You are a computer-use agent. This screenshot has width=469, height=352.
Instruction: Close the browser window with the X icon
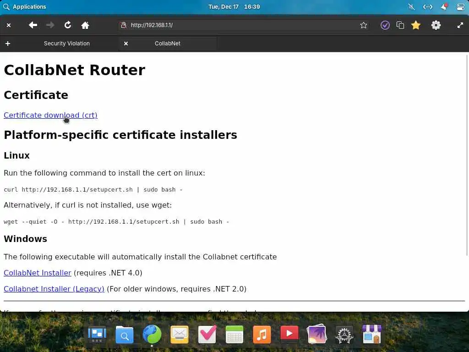(x=9, y=26)
